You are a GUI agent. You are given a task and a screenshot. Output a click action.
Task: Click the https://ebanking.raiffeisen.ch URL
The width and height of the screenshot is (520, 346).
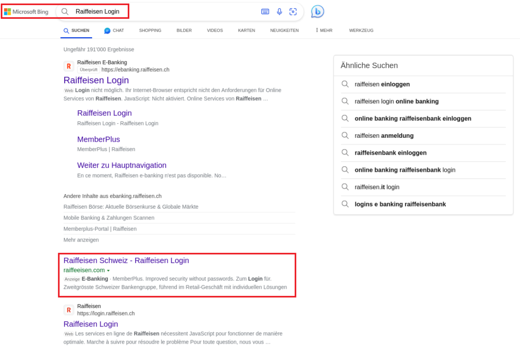click(x=135, y=70)
